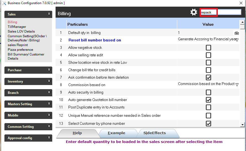Image resolution: width=246 pixels, height=151 pixels.
Task: Open Reset bill number dropdown
Action: (237, 40)
